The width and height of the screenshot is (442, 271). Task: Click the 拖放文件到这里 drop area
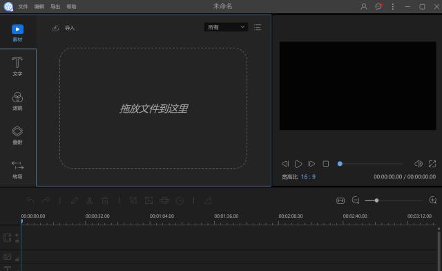[x=153, y=109]
